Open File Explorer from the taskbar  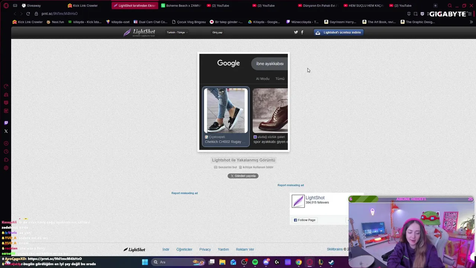click(x=222, y=262)
